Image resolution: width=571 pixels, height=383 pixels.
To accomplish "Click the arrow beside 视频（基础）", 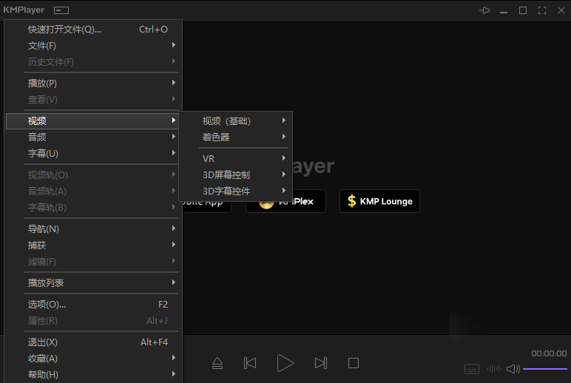I will (284, 120).
